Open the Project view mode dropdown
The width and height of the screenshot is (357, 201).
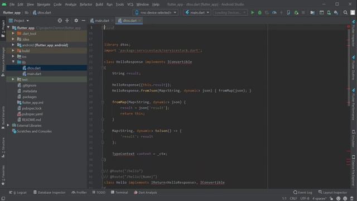click(18, 21)
